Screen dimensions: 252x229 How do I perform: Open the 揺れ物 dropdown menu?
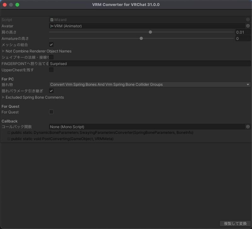click(150, 84)
